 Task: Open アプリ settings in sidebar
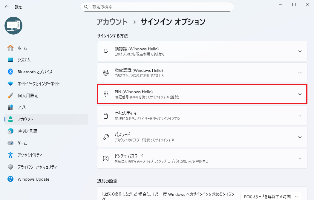pyautogui.click(x=22, y=107)
